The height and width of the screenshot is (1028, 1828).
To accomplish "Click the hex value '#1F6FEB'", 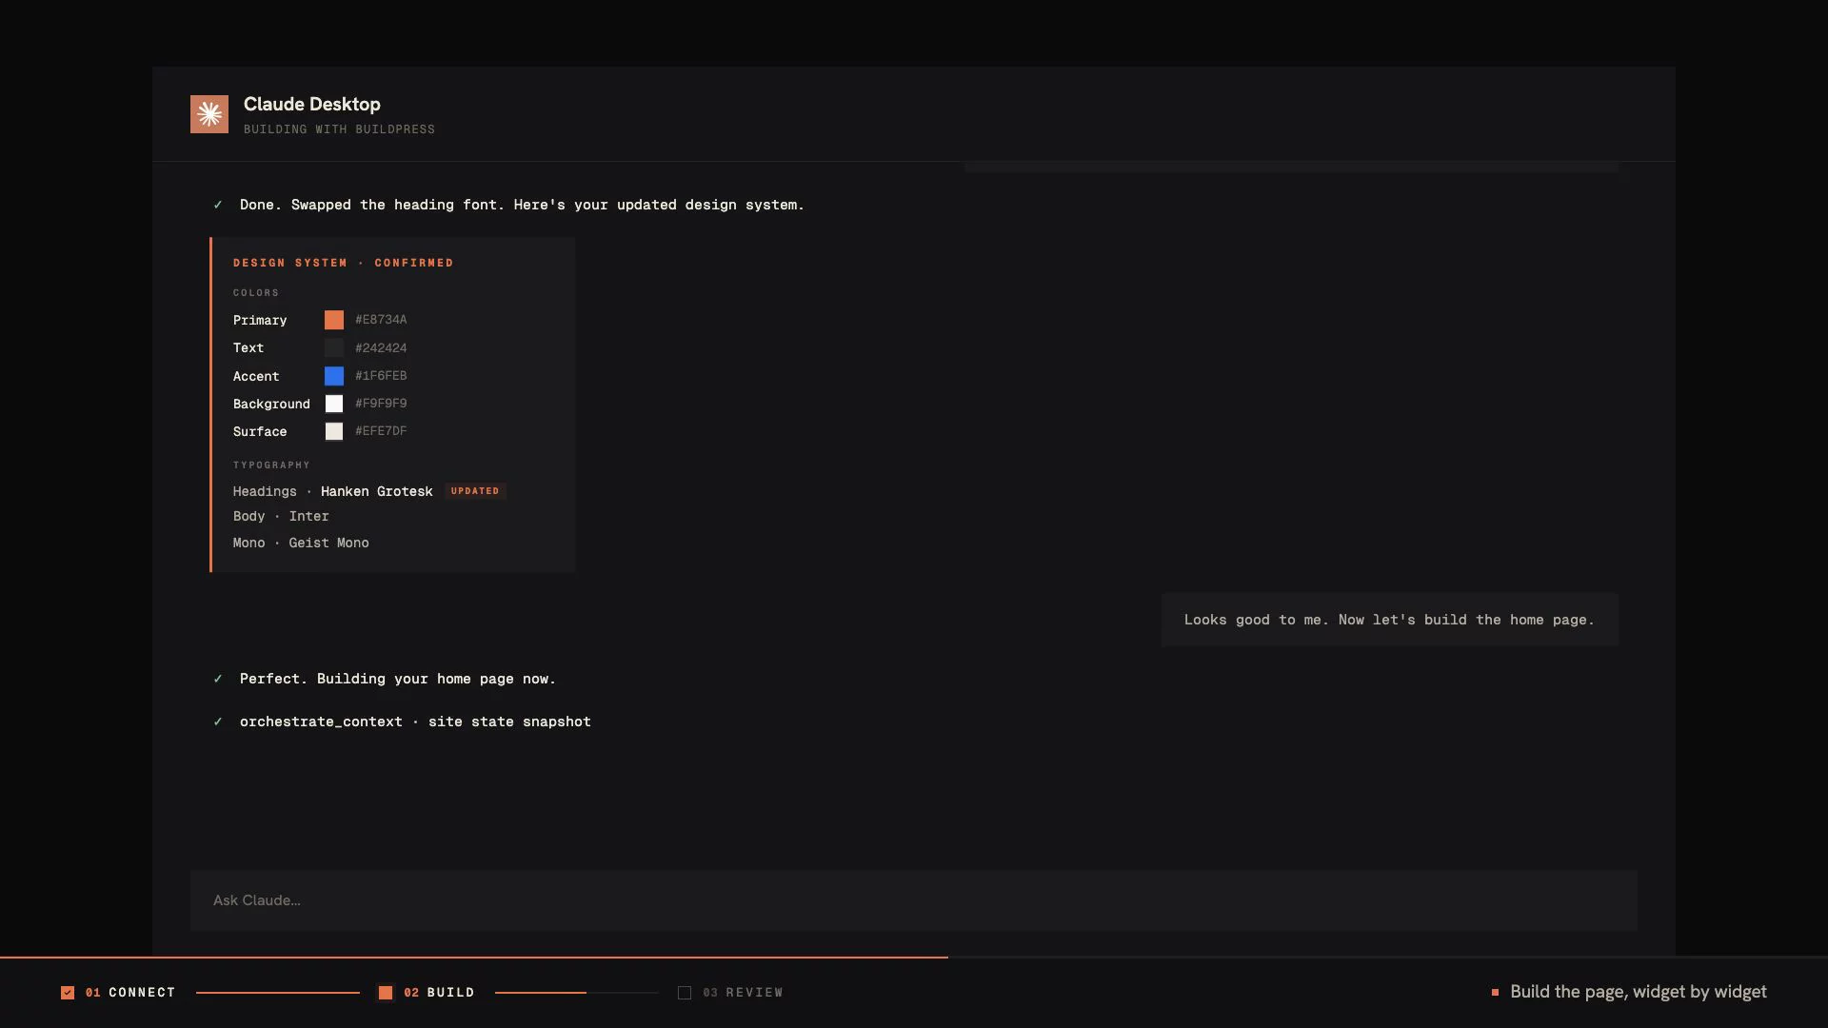I will pyautogui.click(x=381, y=376).
